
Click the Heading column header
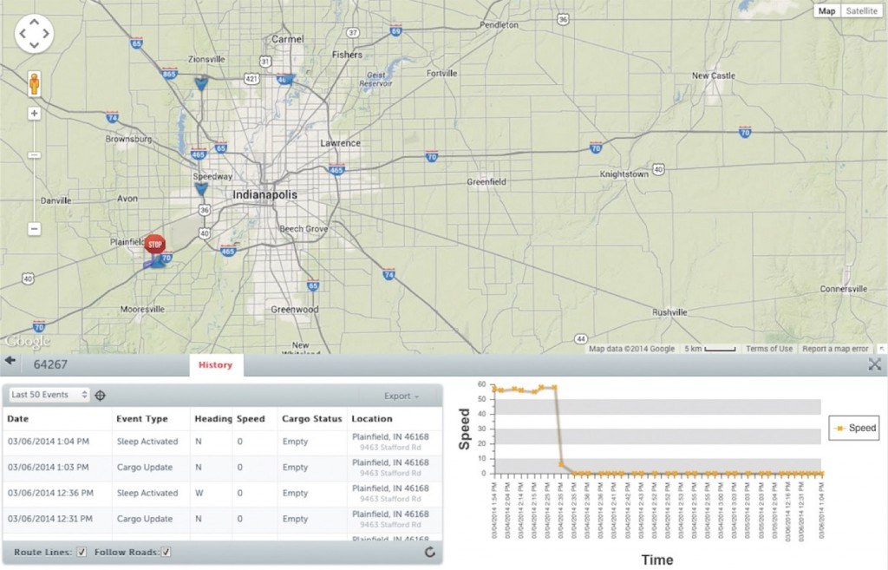213,419
